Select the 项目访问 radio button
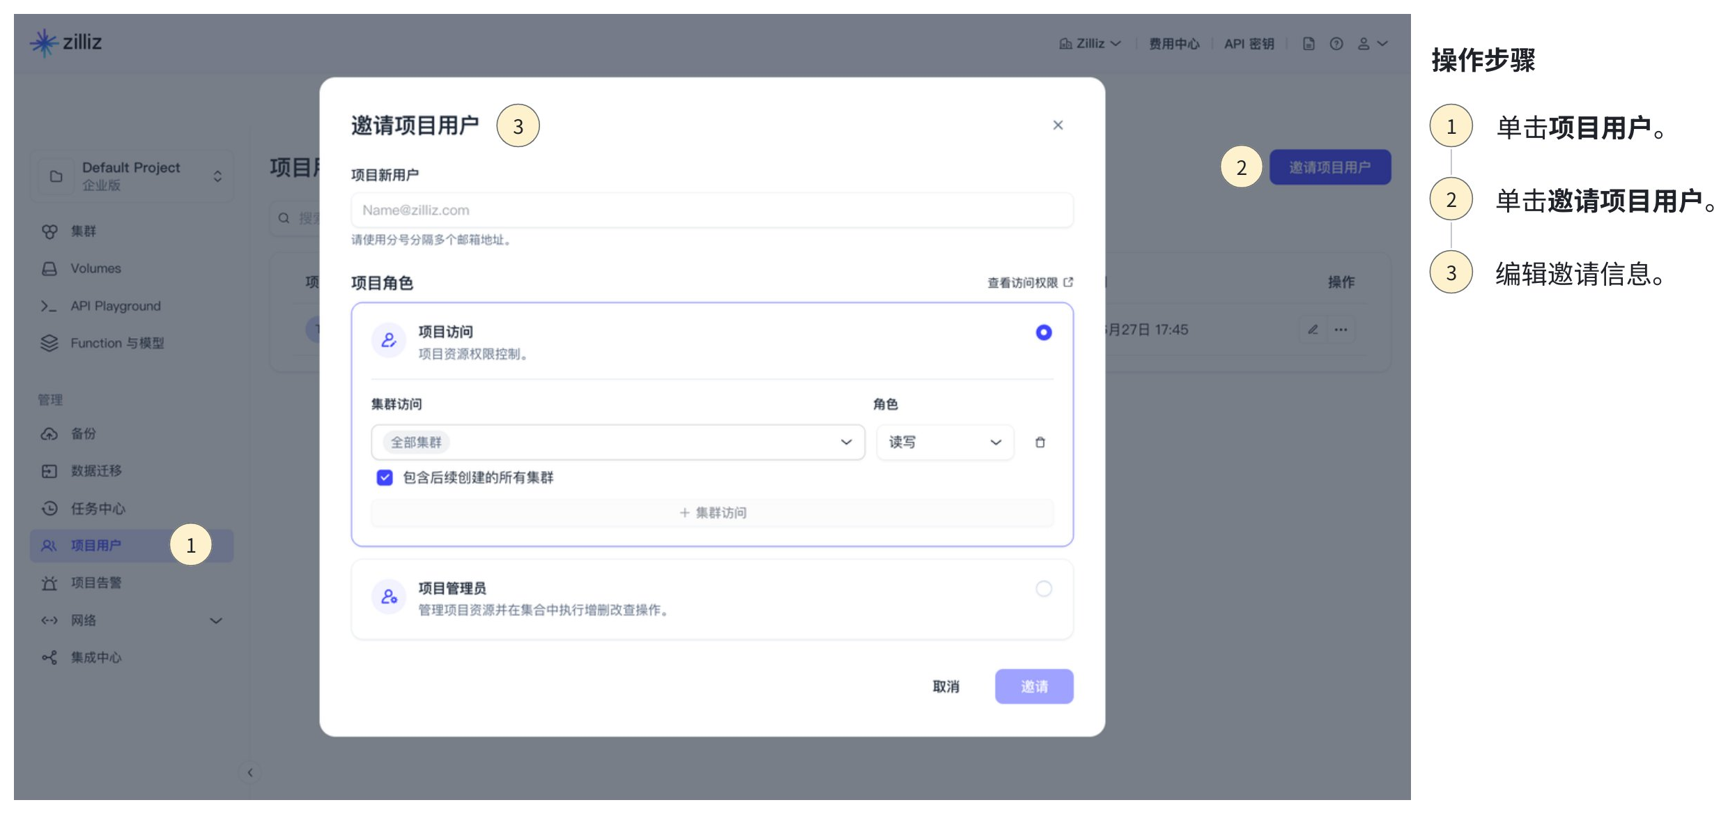Image resolution: width=1728 pixels, height=814 pixels. 1043,332
